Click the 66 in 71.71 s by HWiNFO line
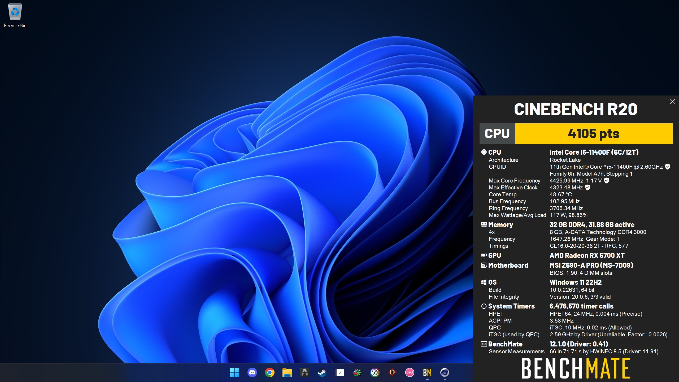 point(604,351)
